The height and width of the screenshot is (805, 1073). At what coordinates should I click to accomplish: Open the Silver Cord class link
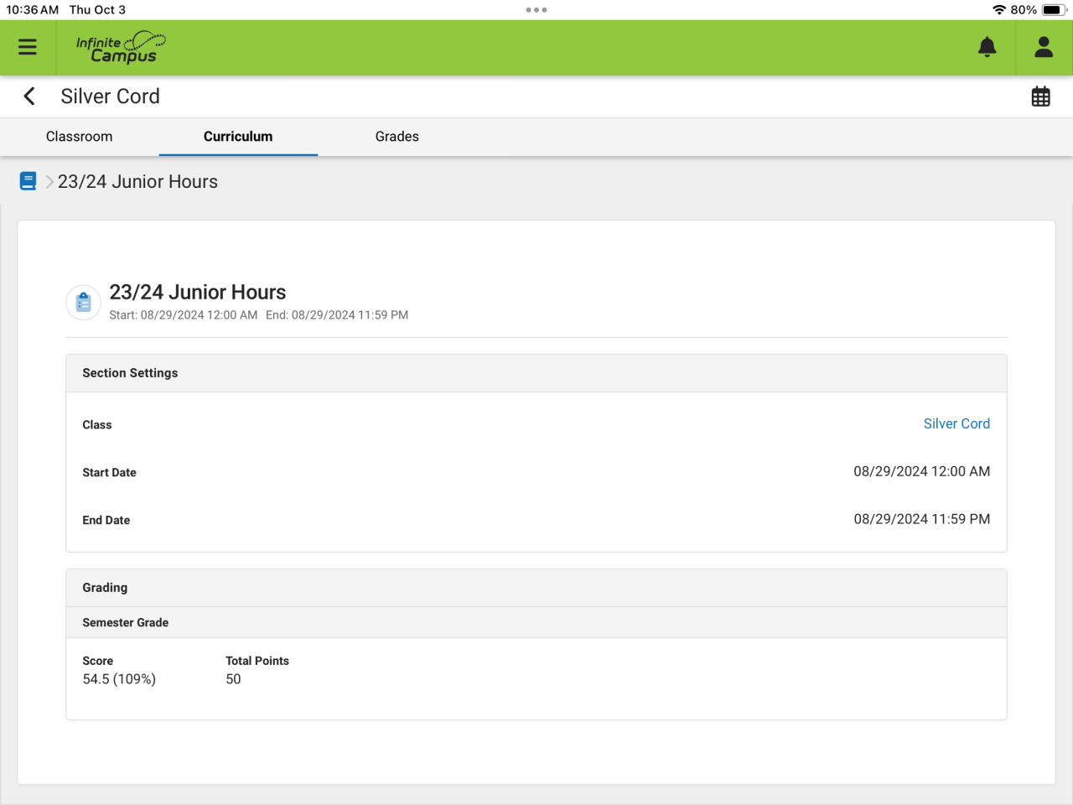tap(956, 423)
